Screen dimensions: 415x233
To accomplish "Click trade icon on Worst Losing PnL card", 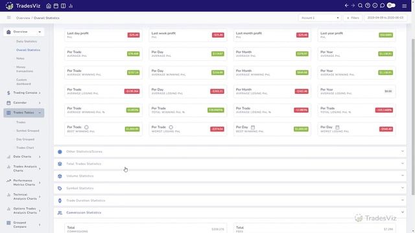I will (171, 128).
